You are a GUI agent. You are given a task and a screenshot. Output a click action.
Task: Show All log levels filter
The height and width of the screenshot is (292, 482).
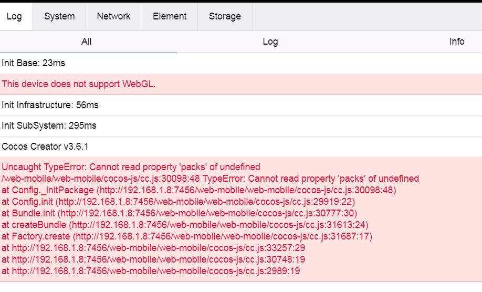click(x=87, y=41)
